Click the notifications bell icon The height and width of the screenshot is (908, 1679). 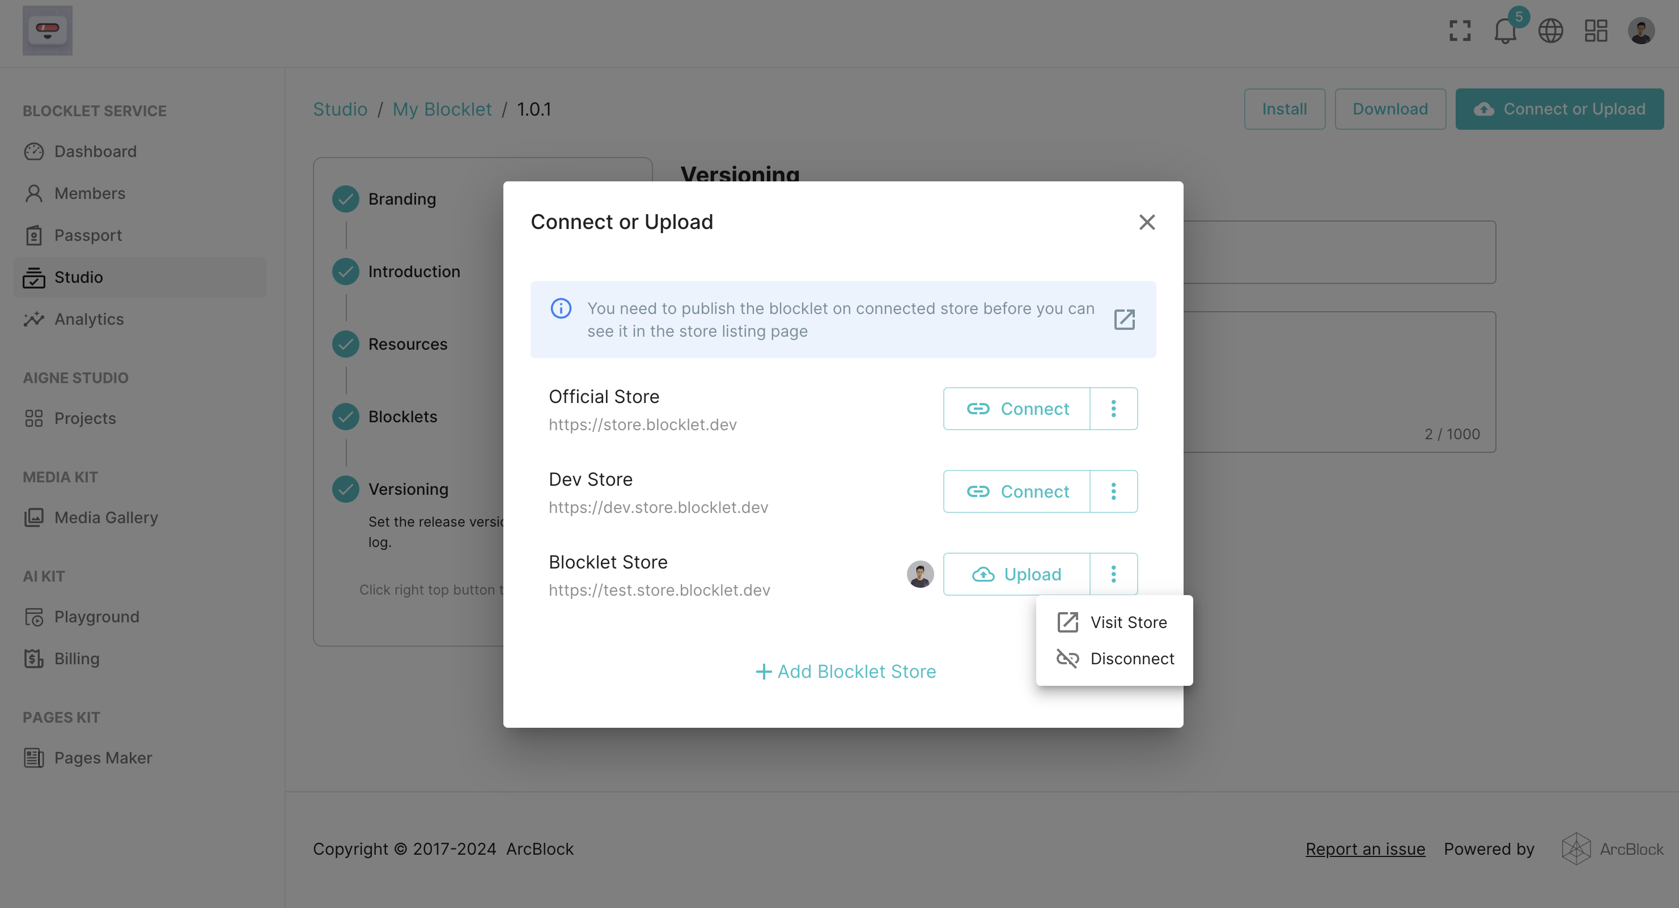(1505, 31)
